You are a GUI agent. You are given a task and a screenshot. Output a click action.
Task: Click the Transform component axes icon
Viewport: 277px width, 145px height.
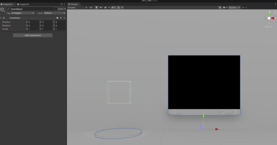coord(4,18)
